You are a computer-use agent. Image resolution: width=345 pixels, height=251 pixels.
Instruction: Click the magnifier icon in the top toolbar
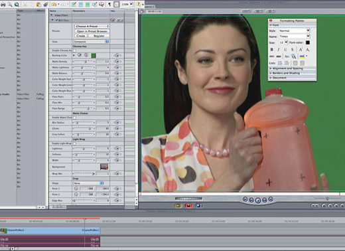(10, 4)
